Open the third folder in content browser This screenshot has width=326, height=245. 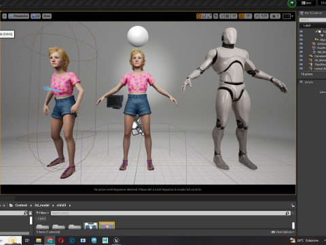(x=75, y=227)
